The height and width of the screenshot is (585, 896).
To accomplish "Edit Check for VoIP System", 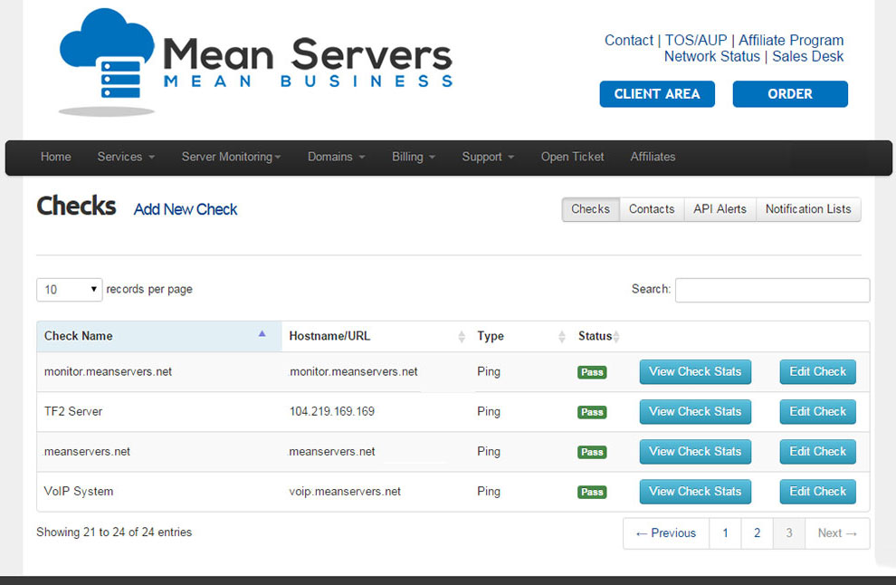I will (x=818, y=492).
